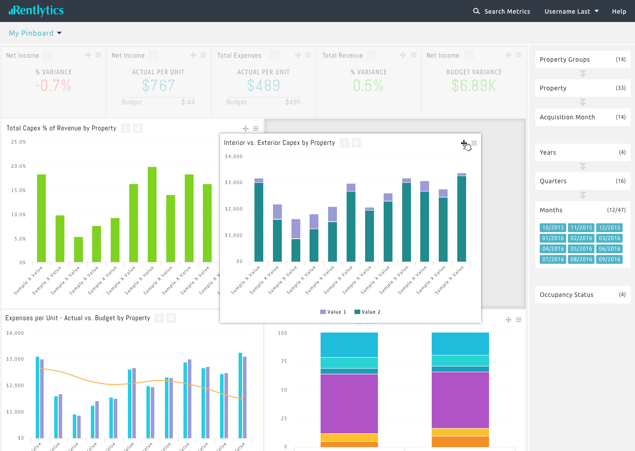Expand the Quarters filter panel
The height and width of the screenshot is (451, 635).
[x=583, y=181]
